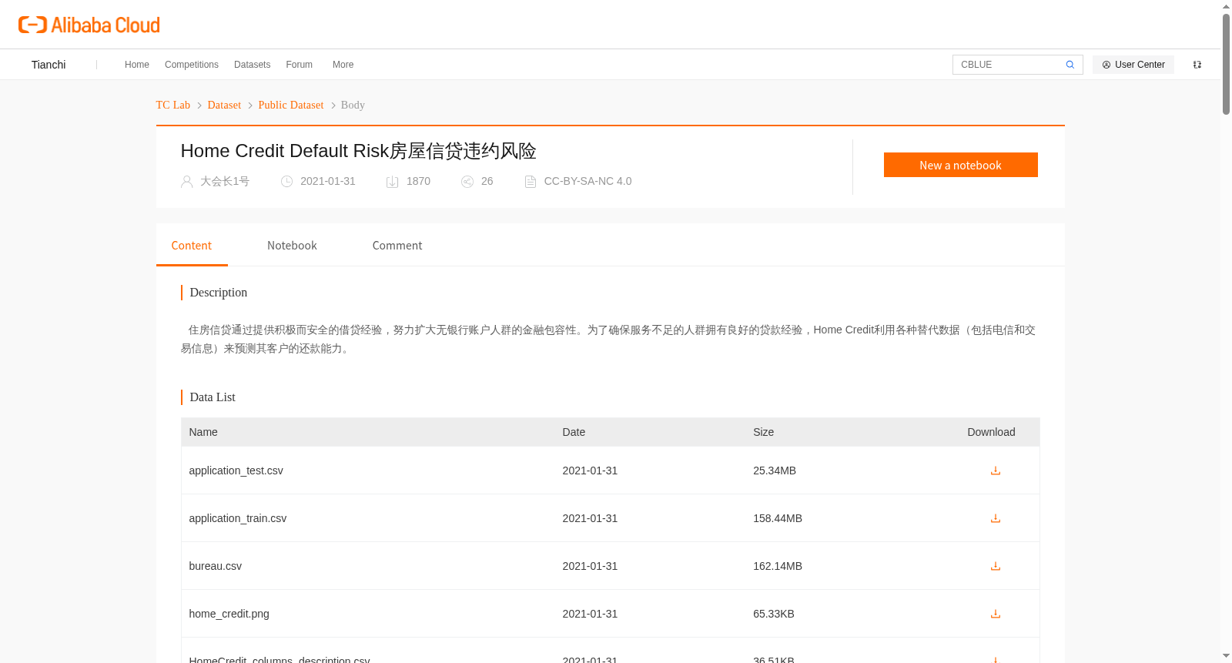The width and height of the screenshot is (1232, 663).
Task: Go to Dataset breadcrumb
Action: [x=224, y=105]
